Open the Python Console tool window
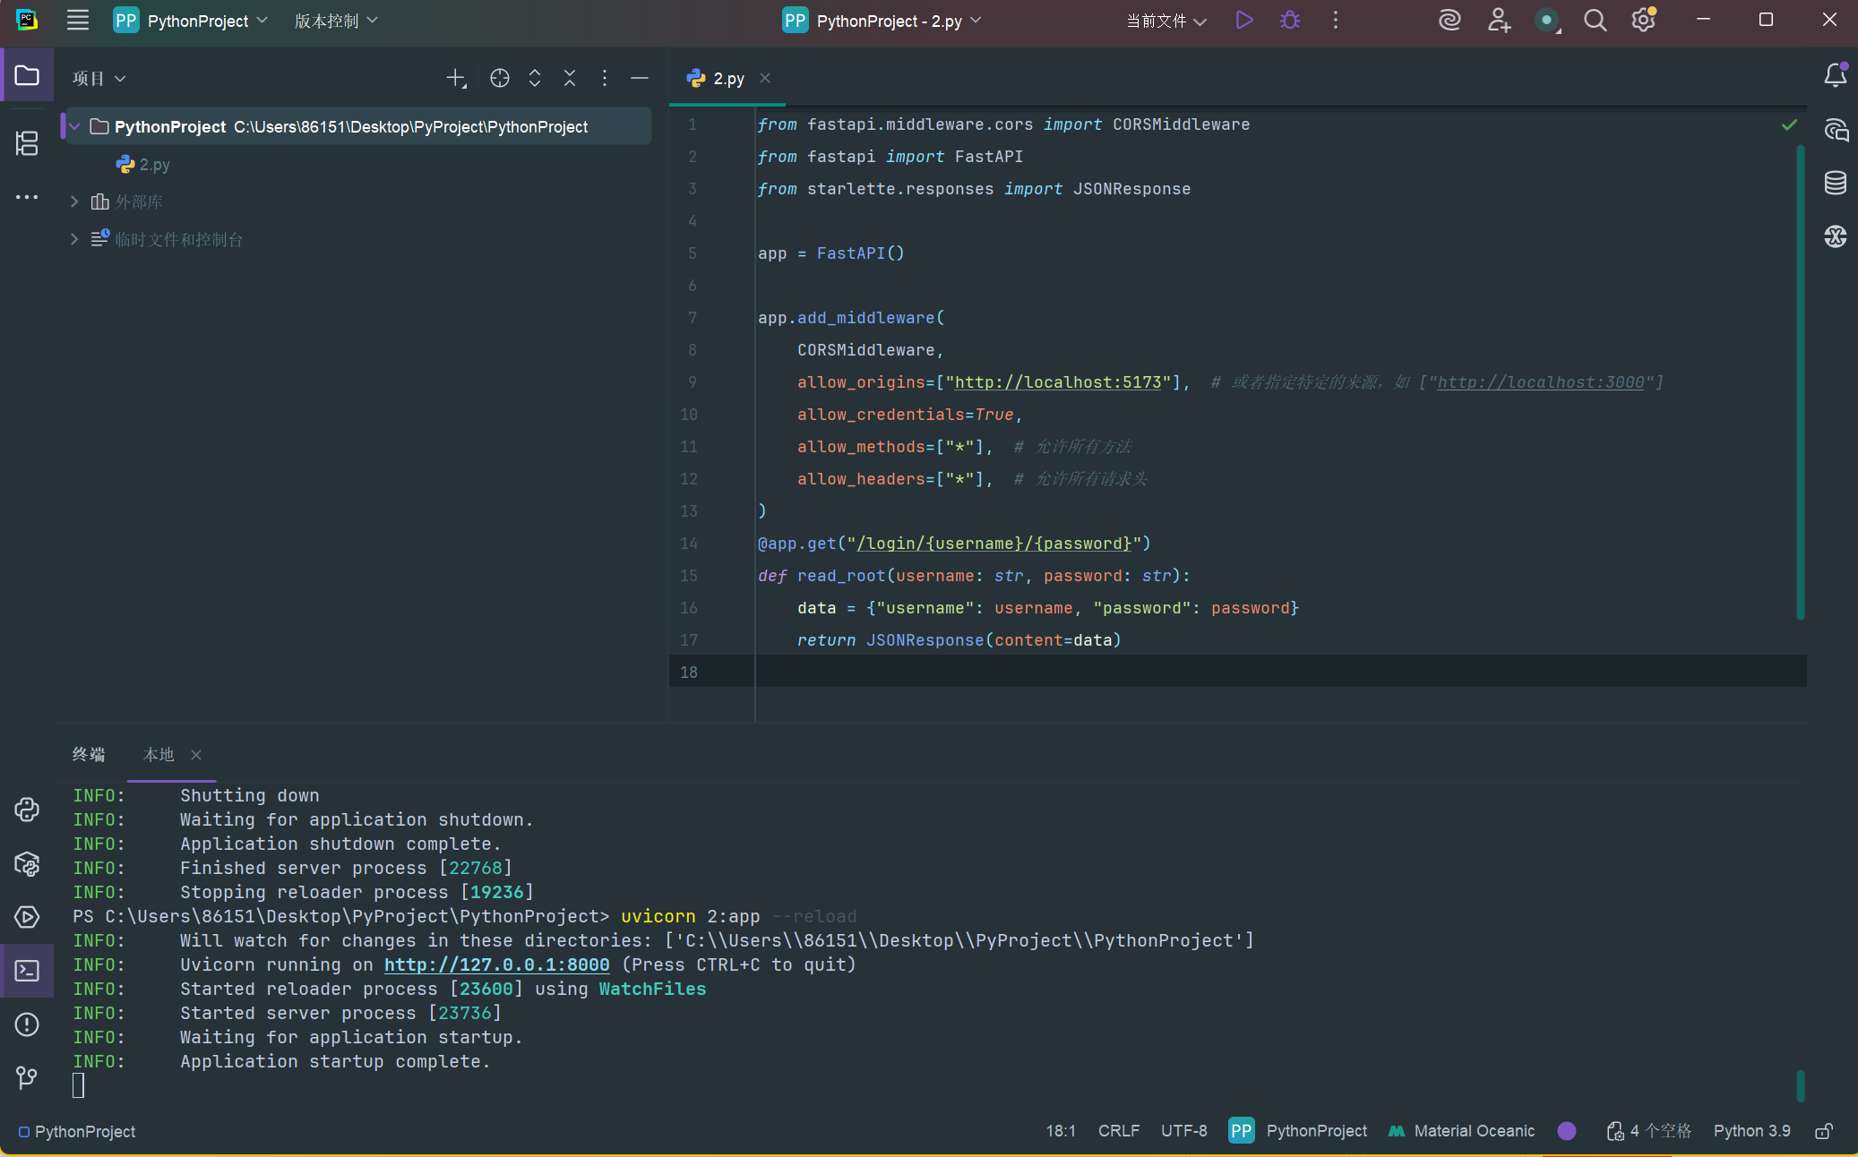The width and height of the screenshot is (1858, 1157). (x=27, y=810)
